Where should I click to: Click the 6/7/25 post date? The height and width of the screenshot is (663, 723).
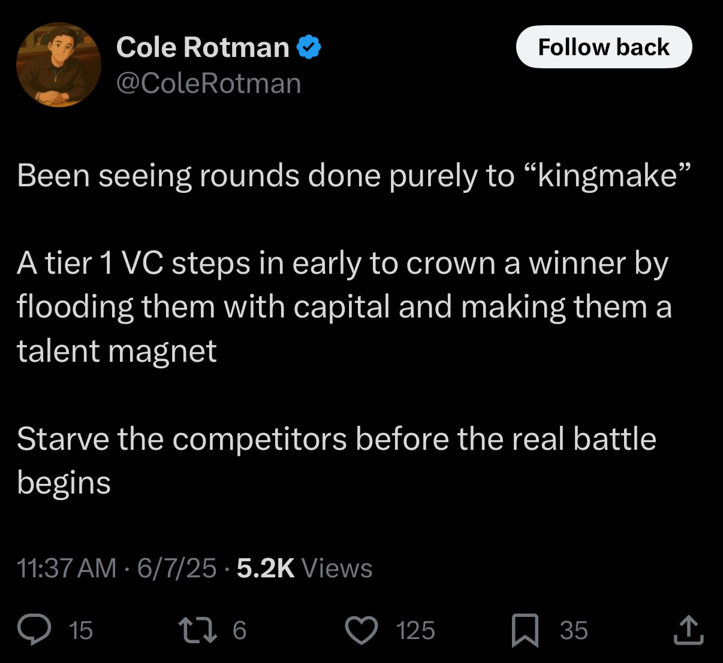[x=177, y=568]
